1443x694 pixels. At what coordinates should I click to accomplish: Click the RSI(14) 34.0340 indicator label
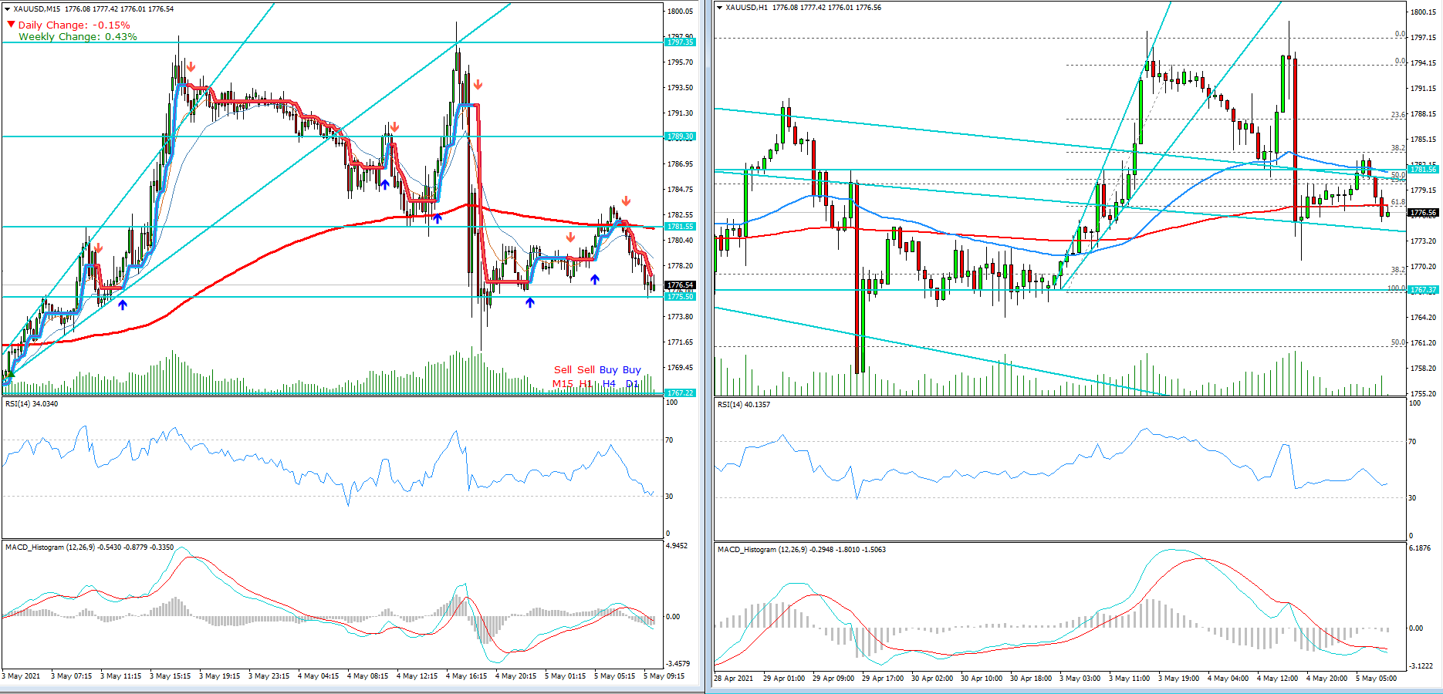click(32, 404)
